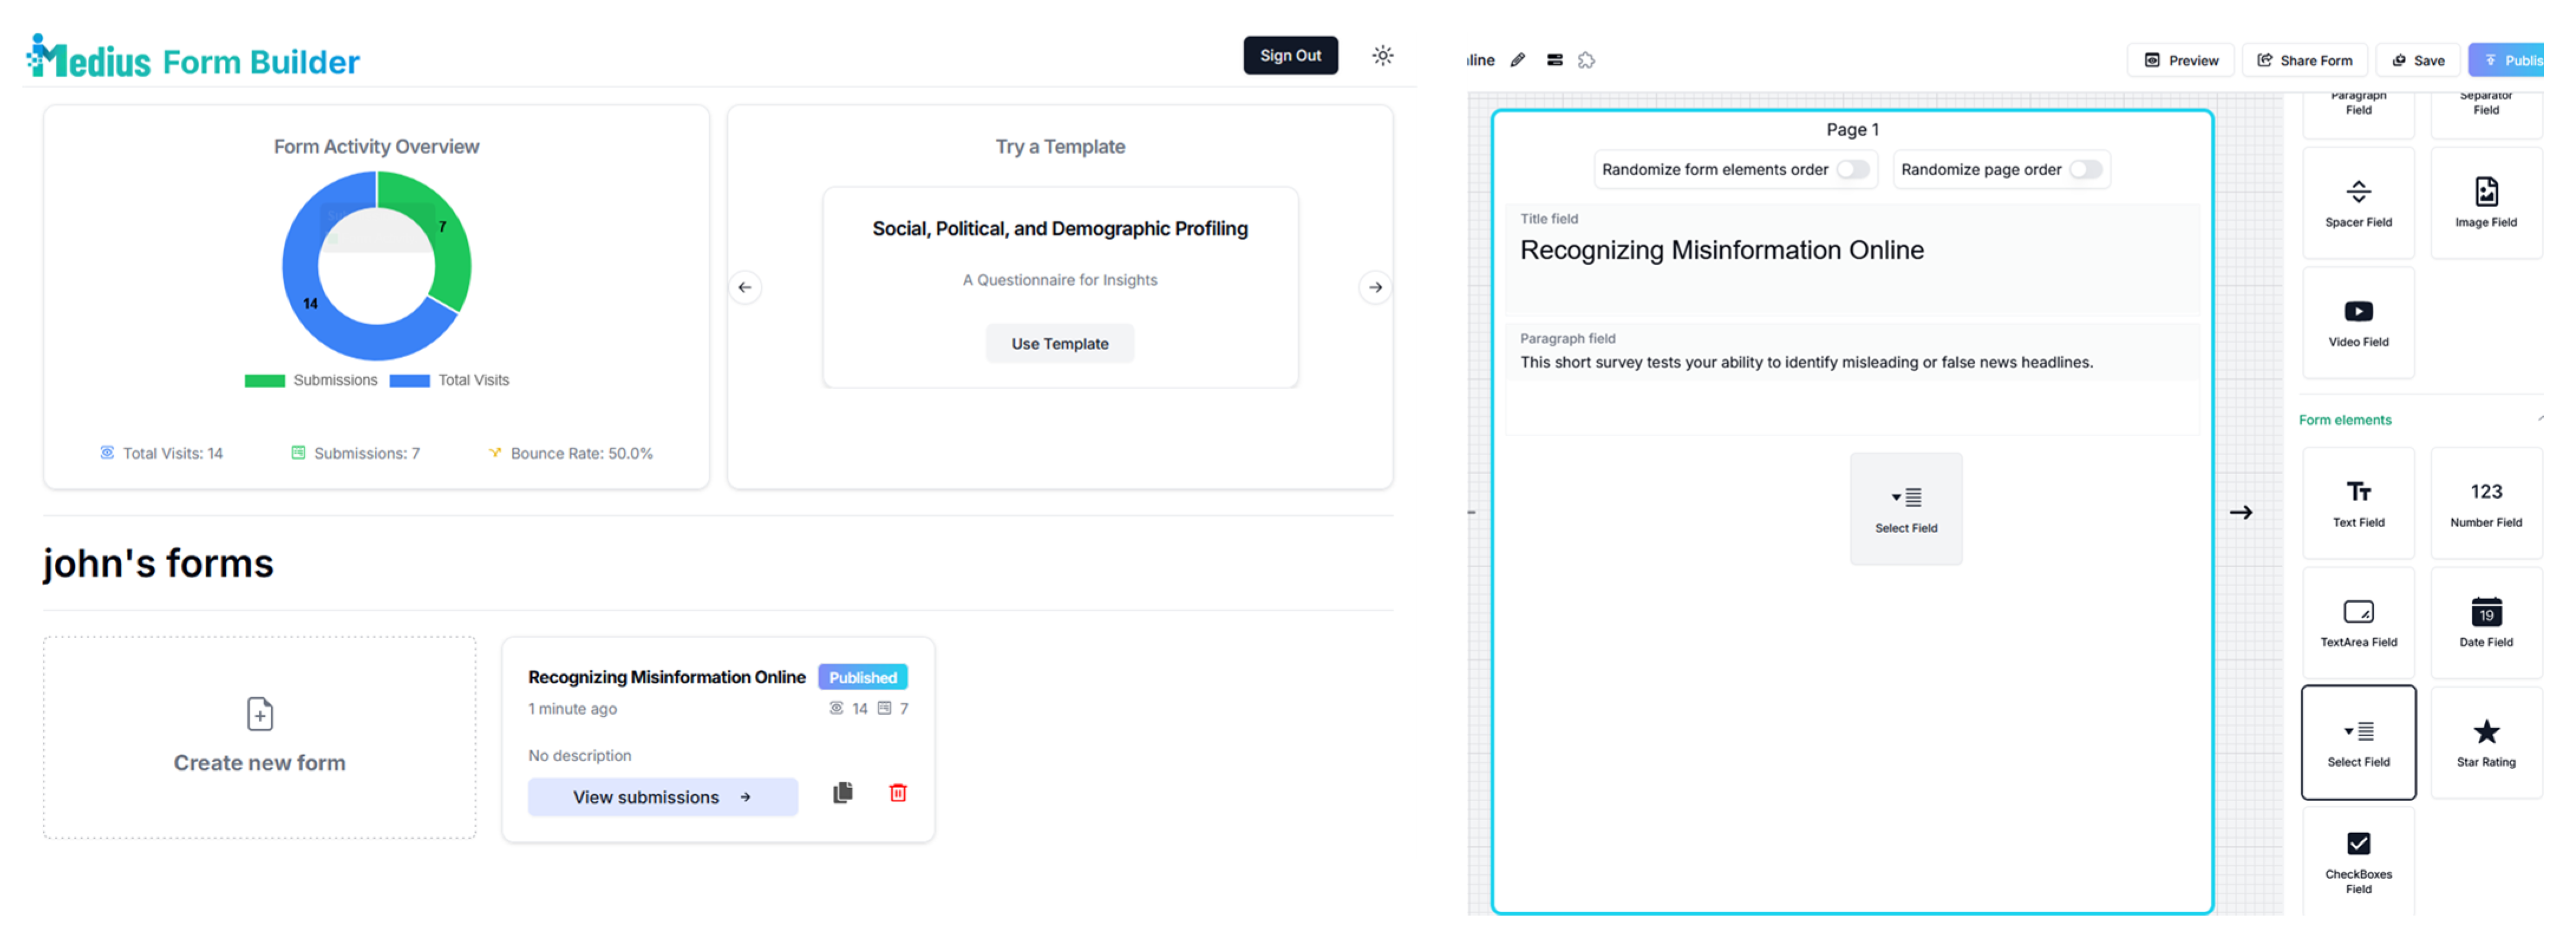
Task: Click the pencil edit icon beside form name
Action: [x=1517, y=60]
